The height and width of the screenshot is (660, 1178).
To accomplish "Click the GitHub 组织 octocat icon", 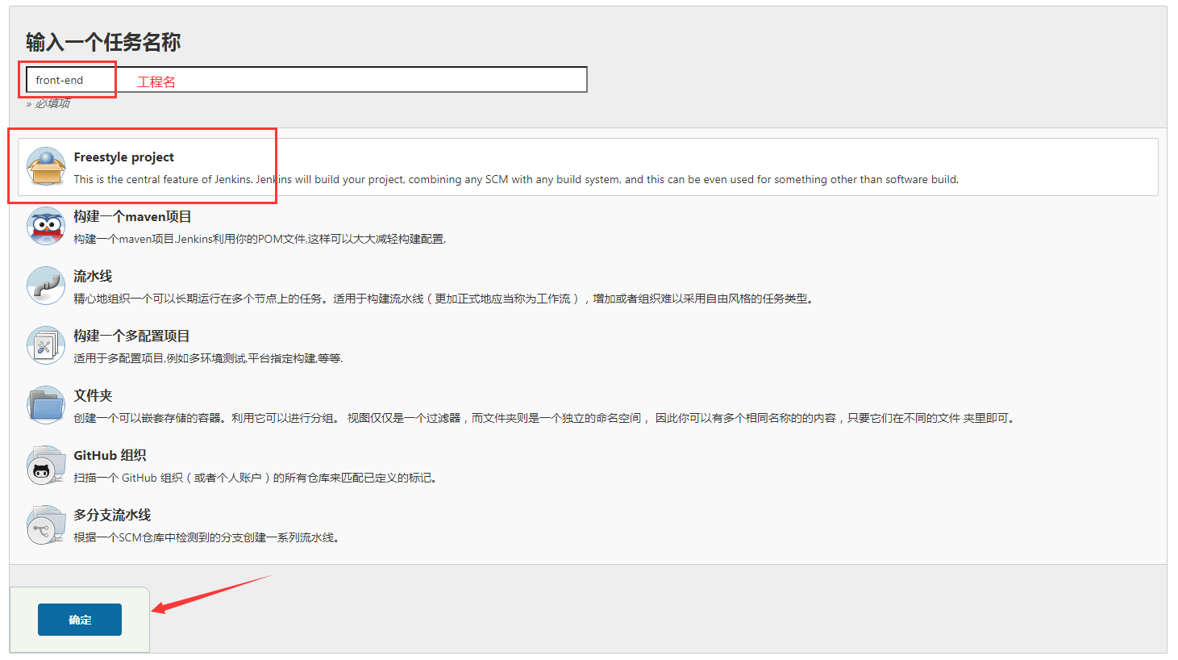I will coord(46,466).
